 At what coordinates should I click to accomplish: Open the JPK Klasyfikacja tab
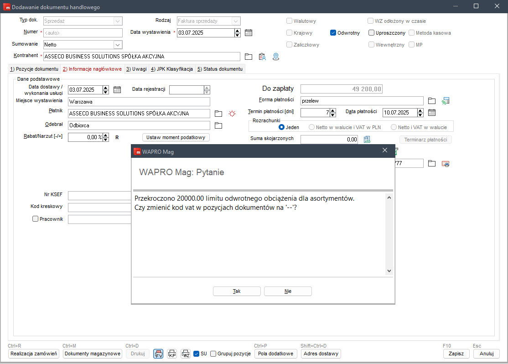pyautogui.click(x=172, y=69)
